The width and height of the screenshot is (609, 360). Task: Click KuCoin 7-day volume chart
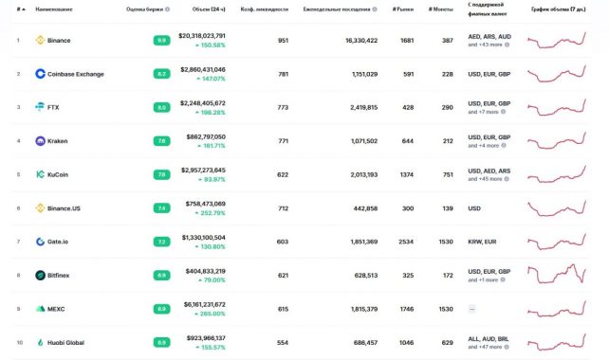pyautogui.click(x=557, y=174)
